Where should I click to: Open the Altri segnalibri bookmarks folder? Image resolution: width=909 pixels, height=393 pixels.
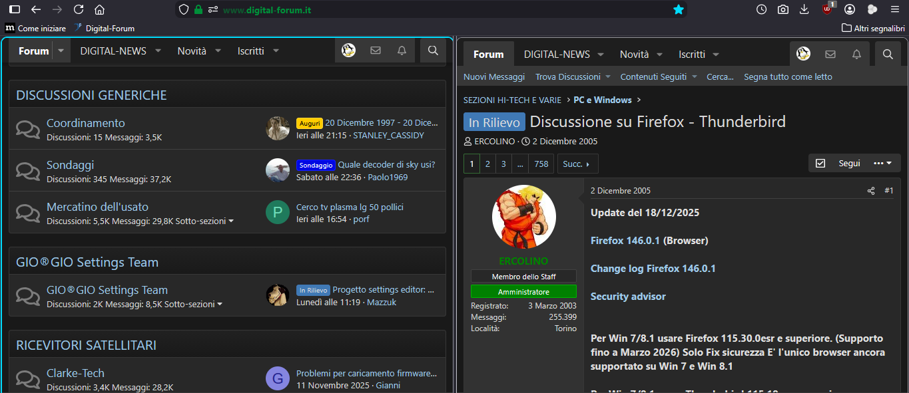tap(873, 28)
